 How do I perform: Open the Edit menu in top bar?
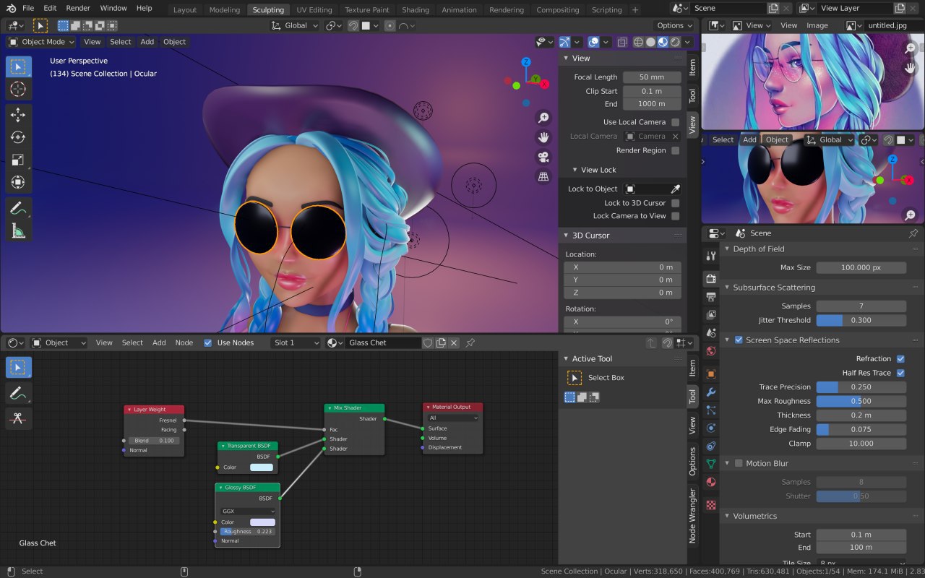(x=50, y=8)
